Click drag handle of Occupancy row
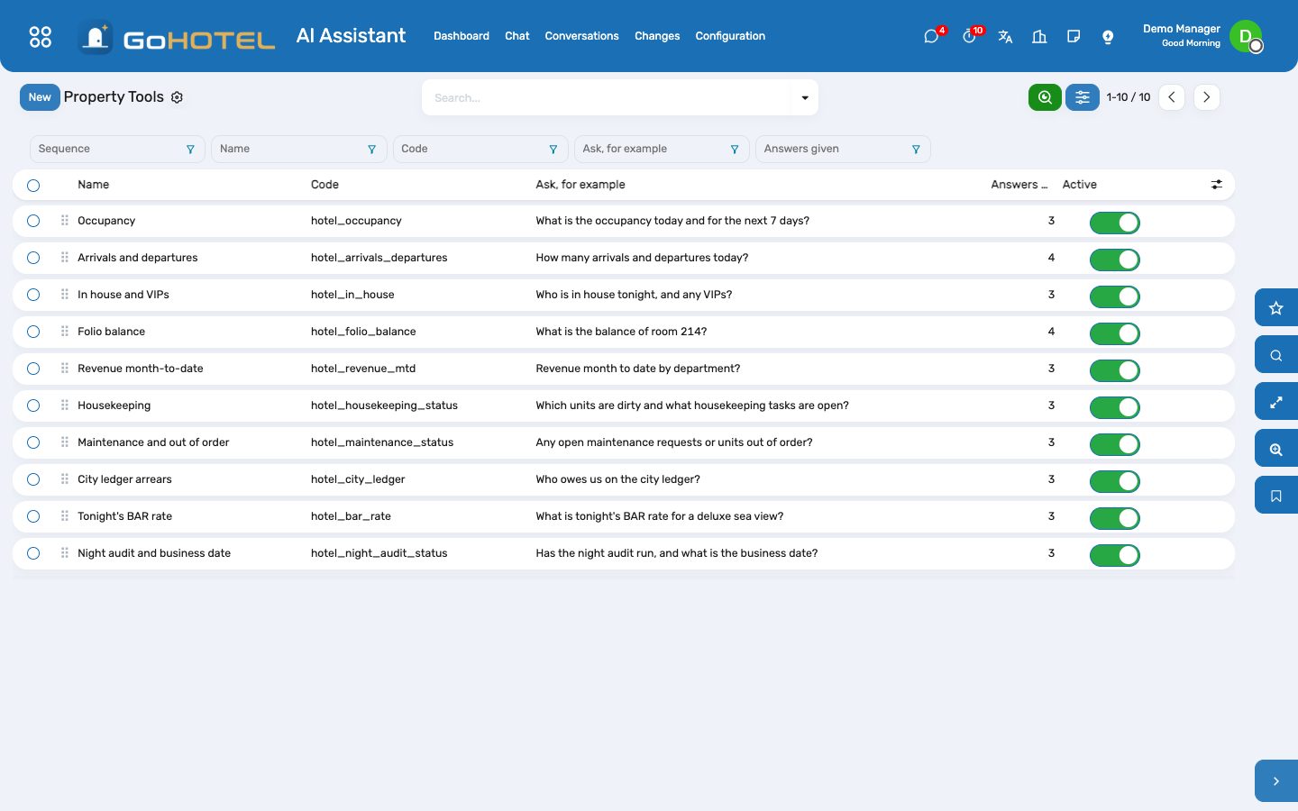Screen dimensions: 1298x811 point(65,221)
